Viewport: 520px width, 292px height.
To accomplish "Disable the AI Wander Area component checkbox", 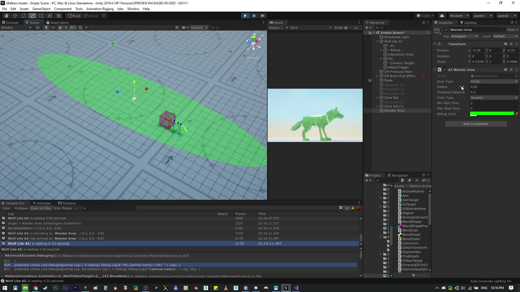I will 445,70.
